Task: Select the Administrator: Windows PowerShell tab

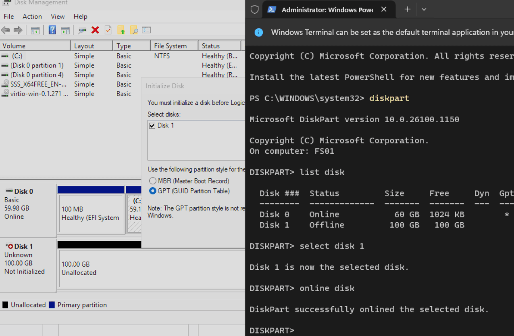Action: (329, 10)
